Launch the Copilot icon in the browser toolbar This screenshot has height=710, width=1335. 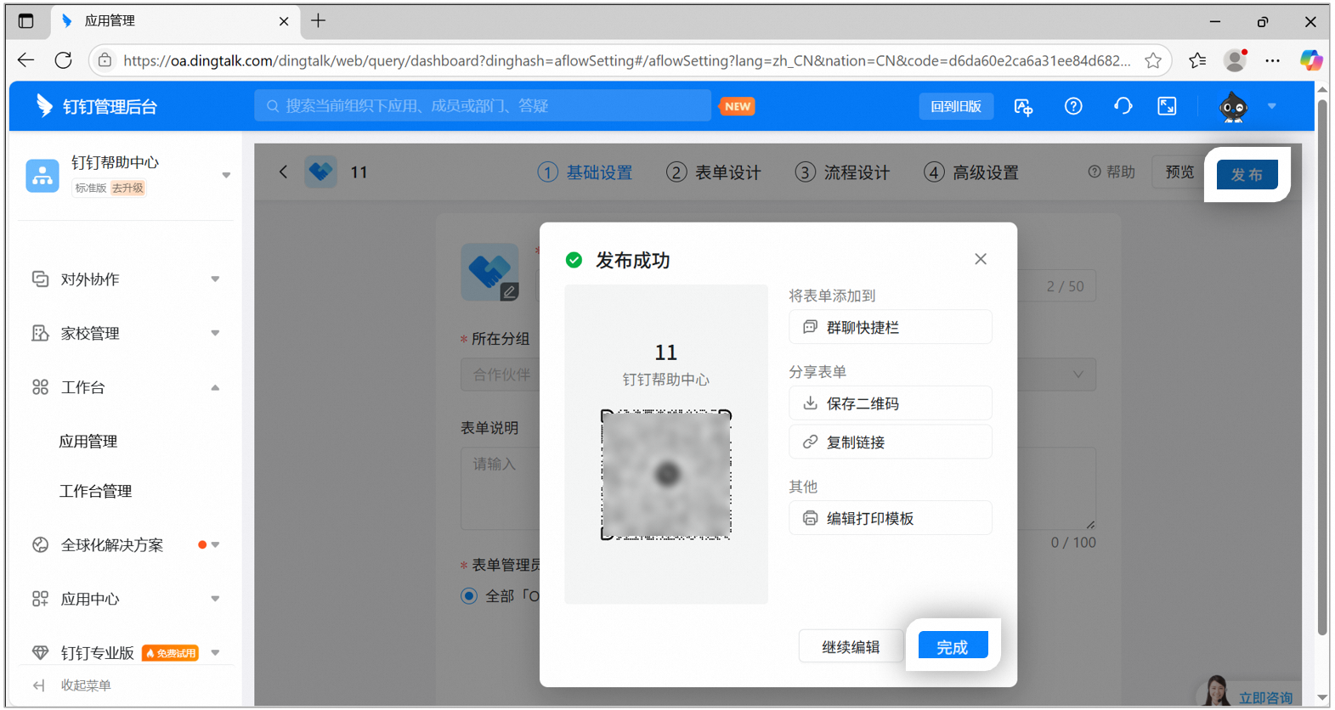[1311, 60]
